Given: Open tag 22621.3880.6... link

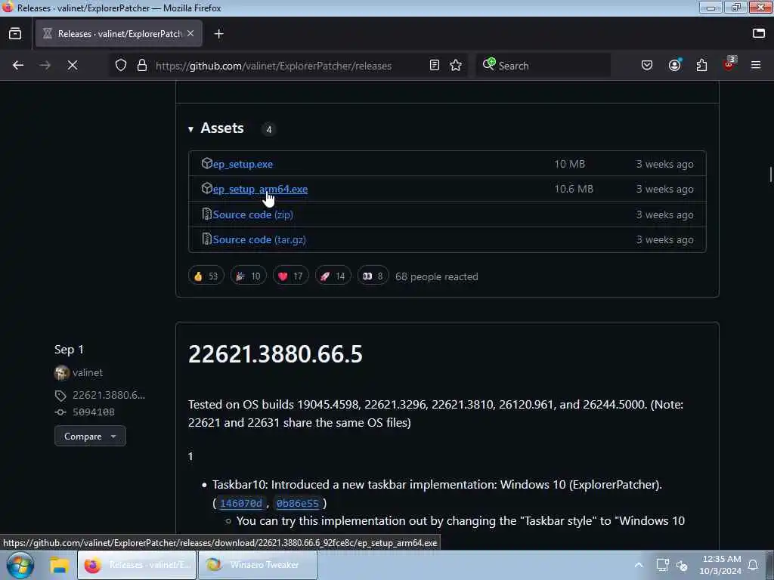Looking at the screenshot, I should [x=109, y=395].
